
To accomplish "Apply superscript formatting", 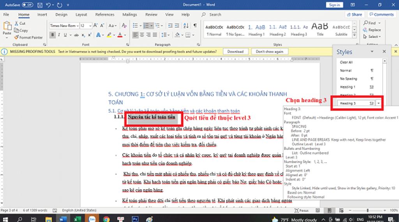I will (x=90, y=35).
